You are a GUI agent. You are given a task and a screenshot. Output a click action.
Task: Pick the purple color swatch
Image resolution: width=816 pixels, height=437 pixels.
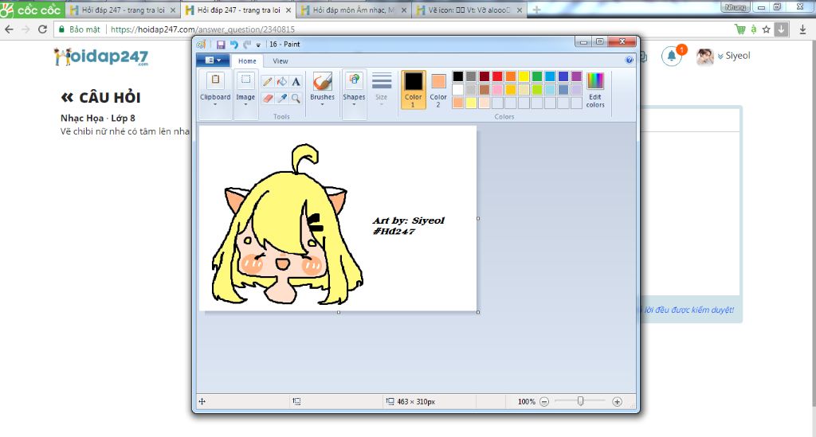pyautogui.click(x=577, y=76)
